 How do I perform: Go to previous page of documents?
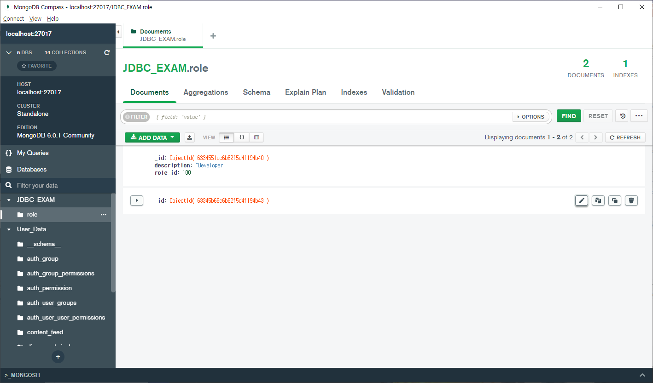(x=582, y=137)
